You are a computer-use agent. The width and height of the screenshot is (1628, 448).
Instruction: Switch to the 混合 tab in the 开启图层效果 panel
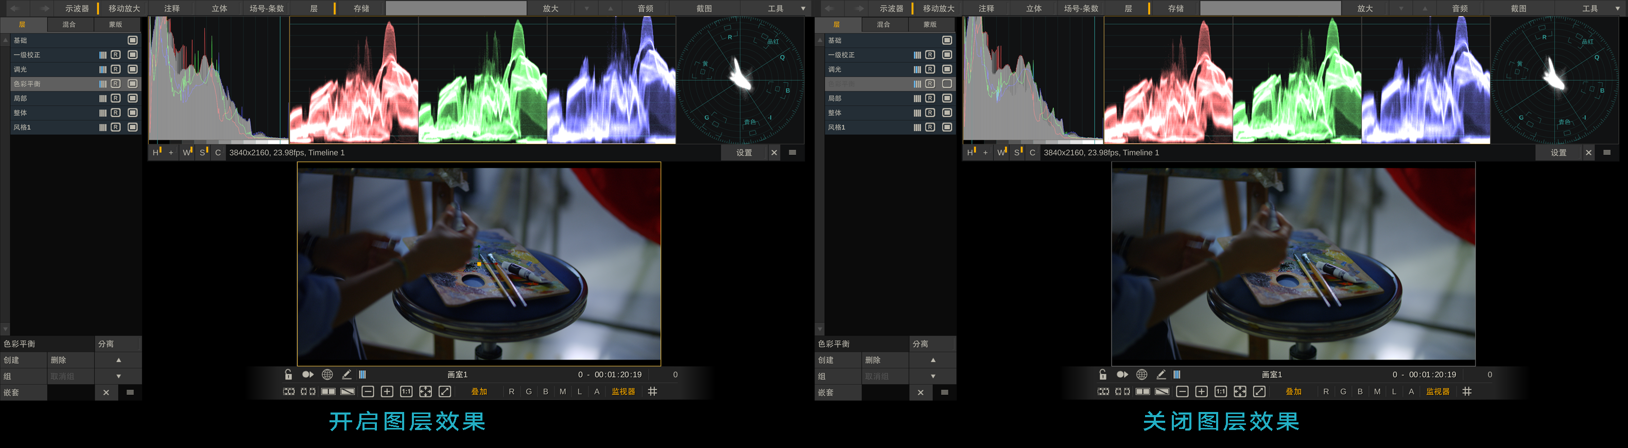coord(70,25)
